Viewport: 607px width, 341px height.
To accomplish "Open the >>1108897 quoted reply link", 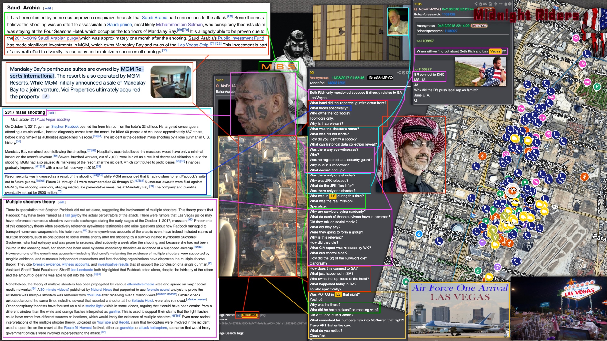I will (425, 41).
